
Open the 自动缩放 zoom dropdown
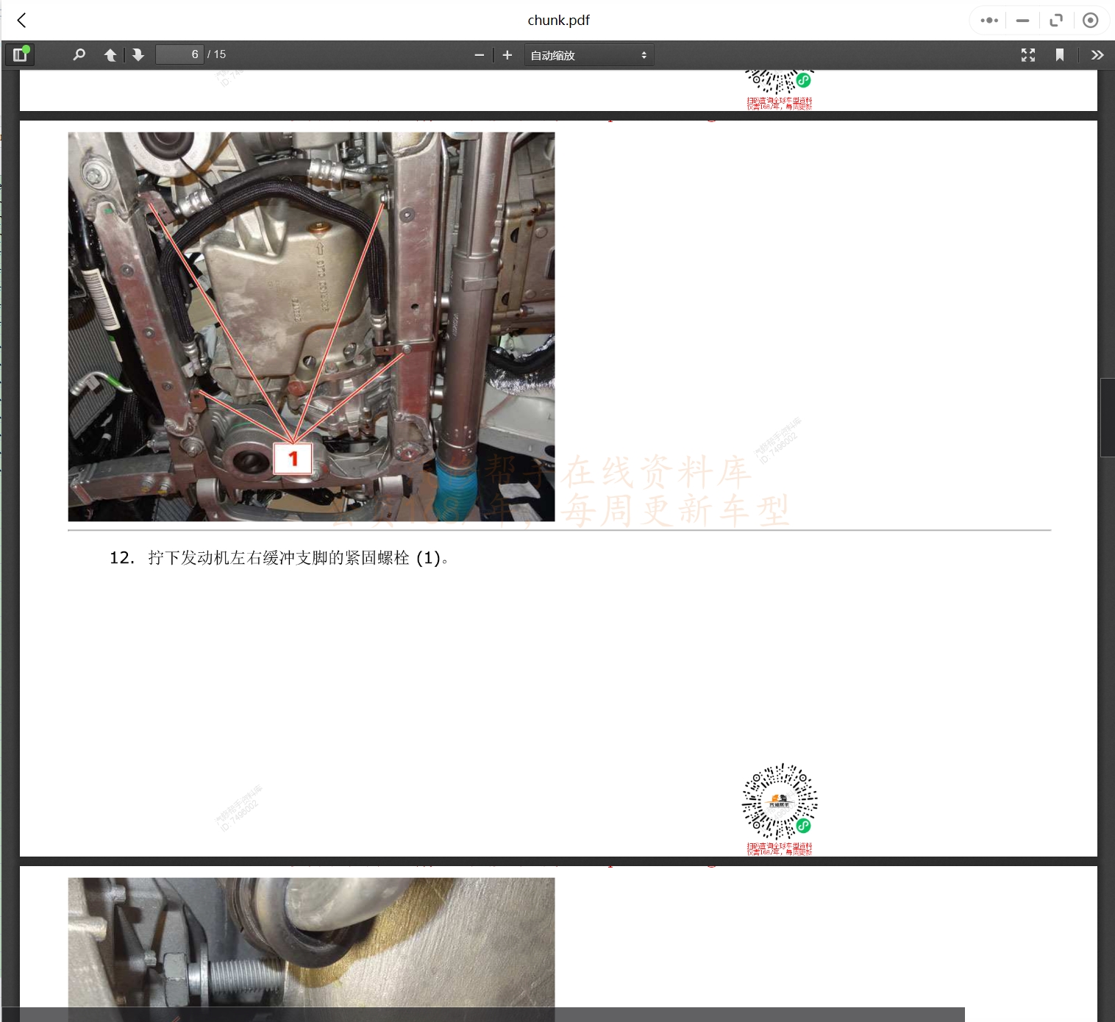pyautogui.click(x=588, y=55)
